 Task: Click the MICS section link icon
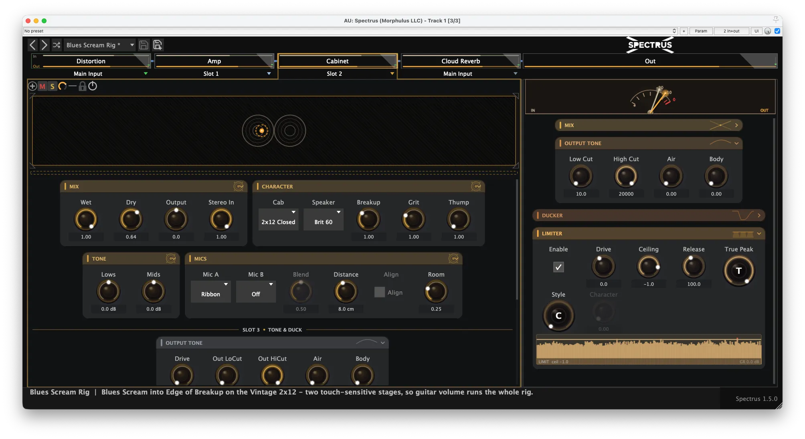click(x=453, y=259)
